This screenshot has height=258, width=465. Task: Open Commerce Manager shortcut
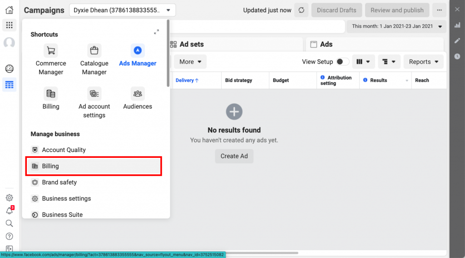click(x=51, y=59)
